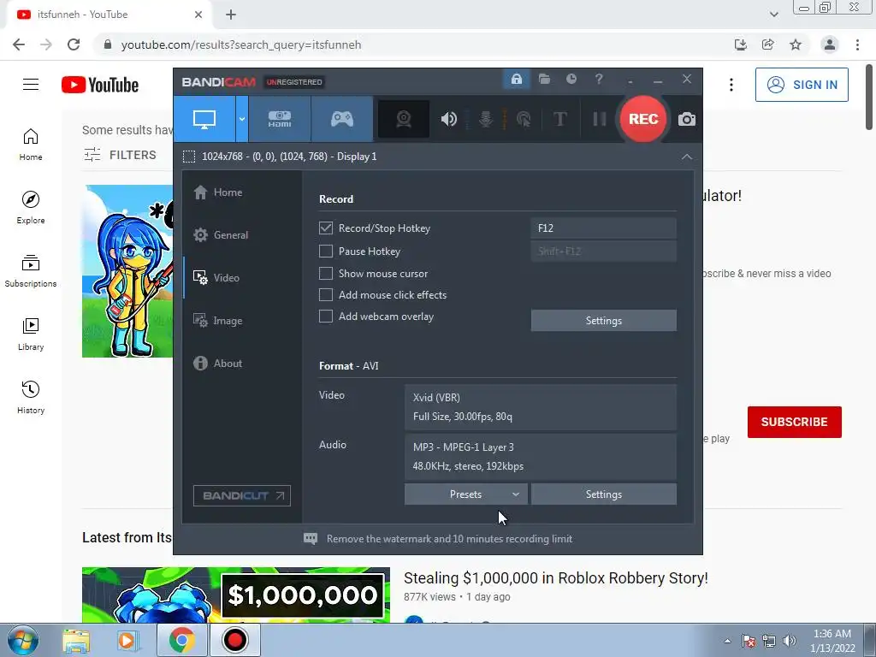
Task: Reload the Chrome page
Action: (x=74, y=44)
